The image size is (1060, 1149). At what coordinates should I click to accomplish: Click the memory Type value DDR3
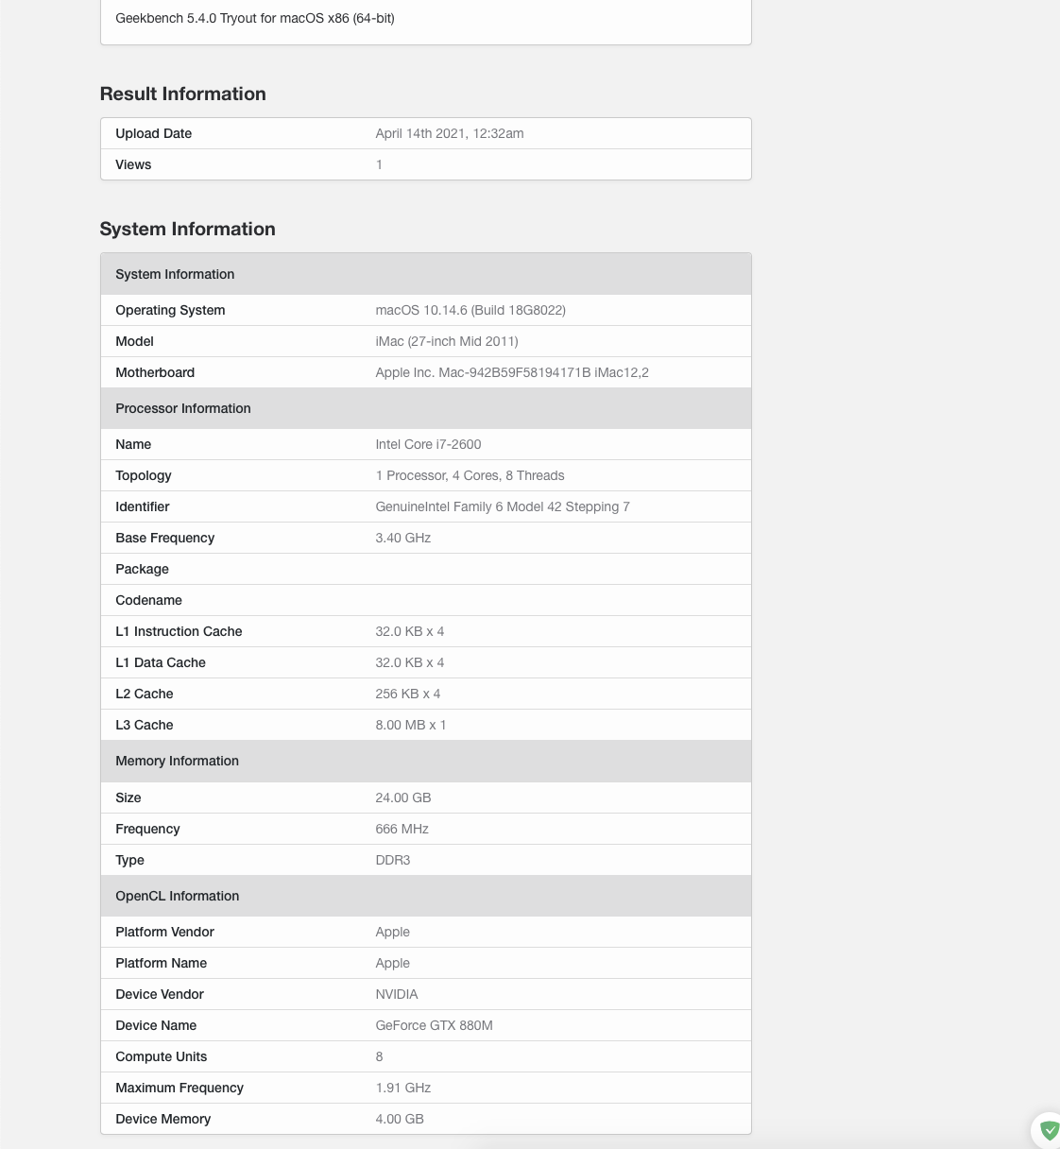(393, 860)
